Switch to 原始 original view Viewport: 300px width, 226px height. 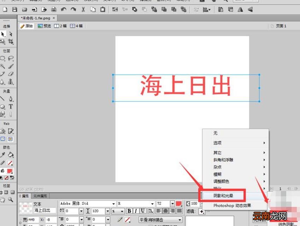[x=27, y=26]
